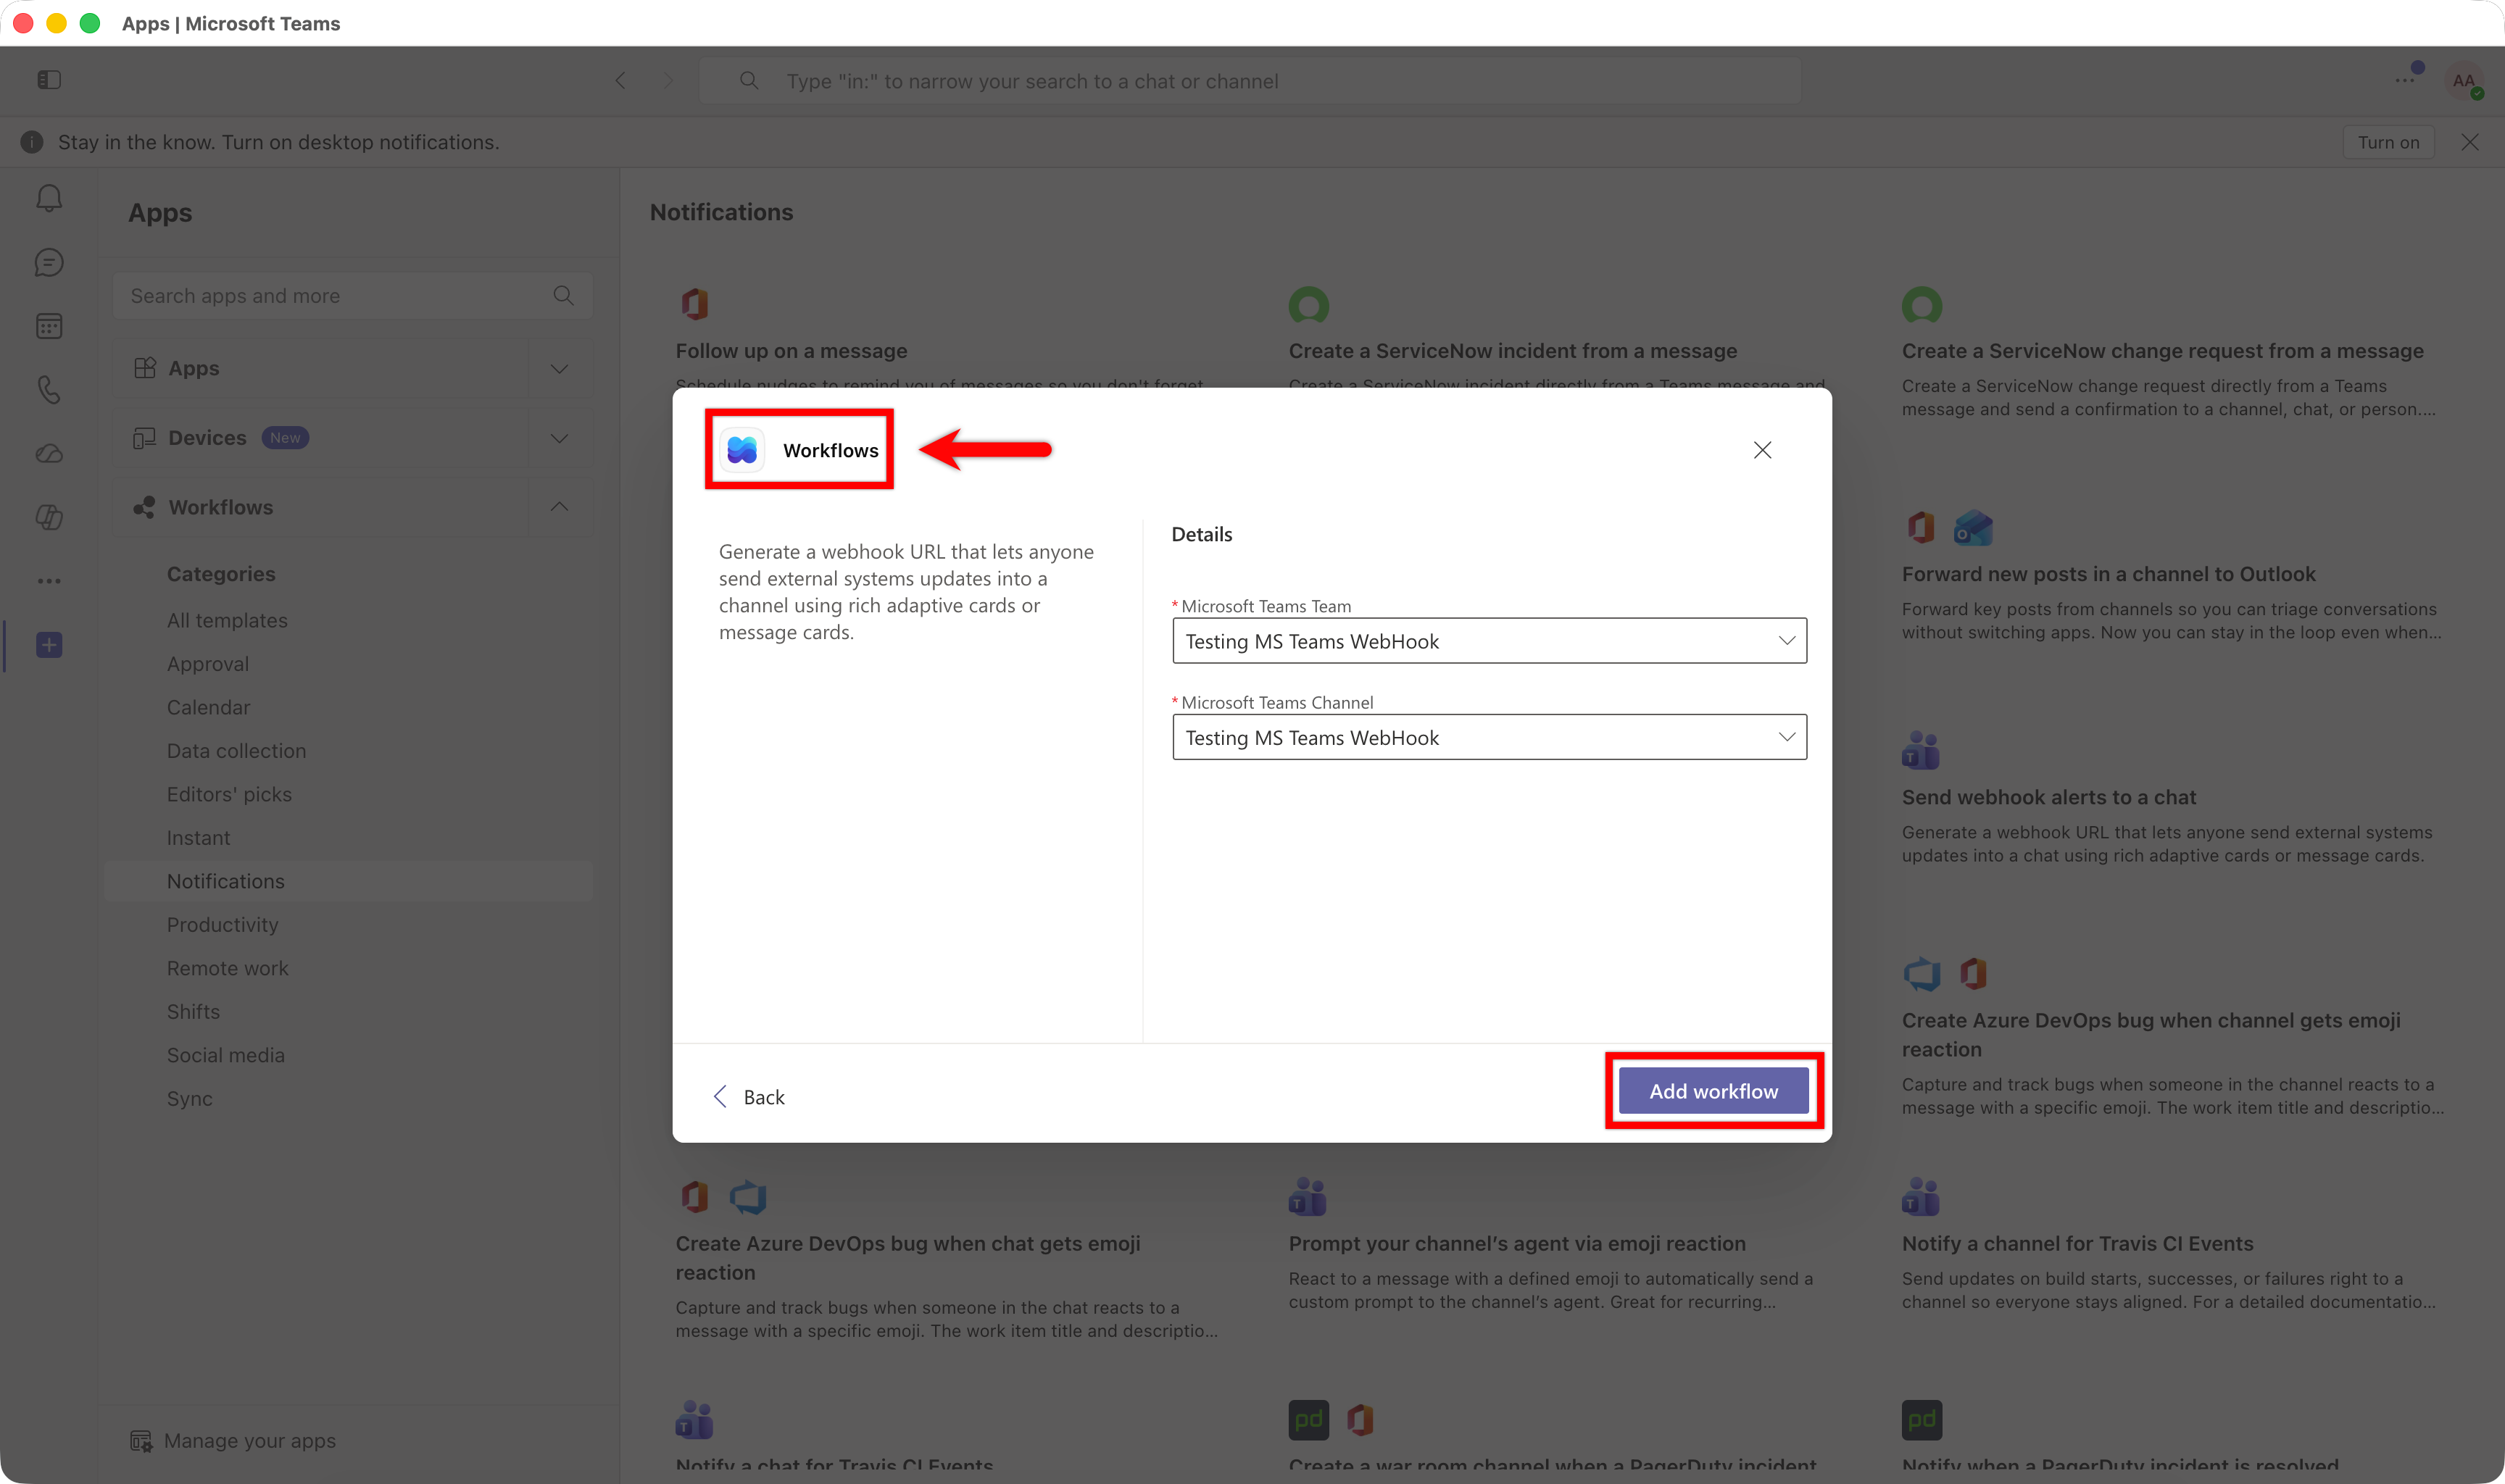Select Shifts category
The image size is (2505, 1484).
193,1012
